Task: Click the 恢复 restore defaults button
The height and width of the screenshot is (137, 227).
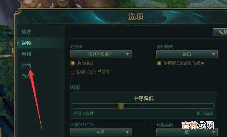Action: (220, 32)
